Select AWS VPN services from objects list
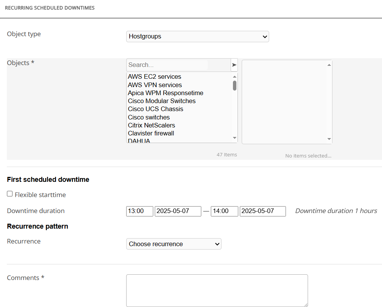The height and width of the screenshot is (307, 382). [x=155, y=85]
